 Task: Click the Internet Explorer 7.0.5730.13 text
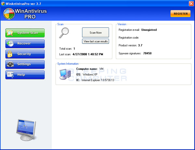click(x=98, y=80)
